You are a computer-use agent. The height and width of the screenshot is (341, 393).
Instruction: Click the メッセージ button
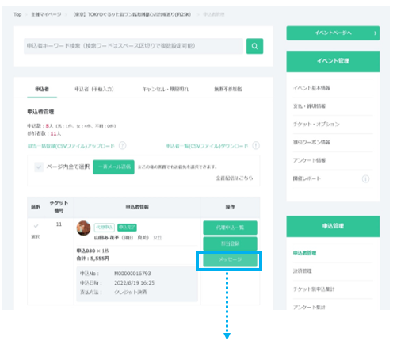coord(230,259)
